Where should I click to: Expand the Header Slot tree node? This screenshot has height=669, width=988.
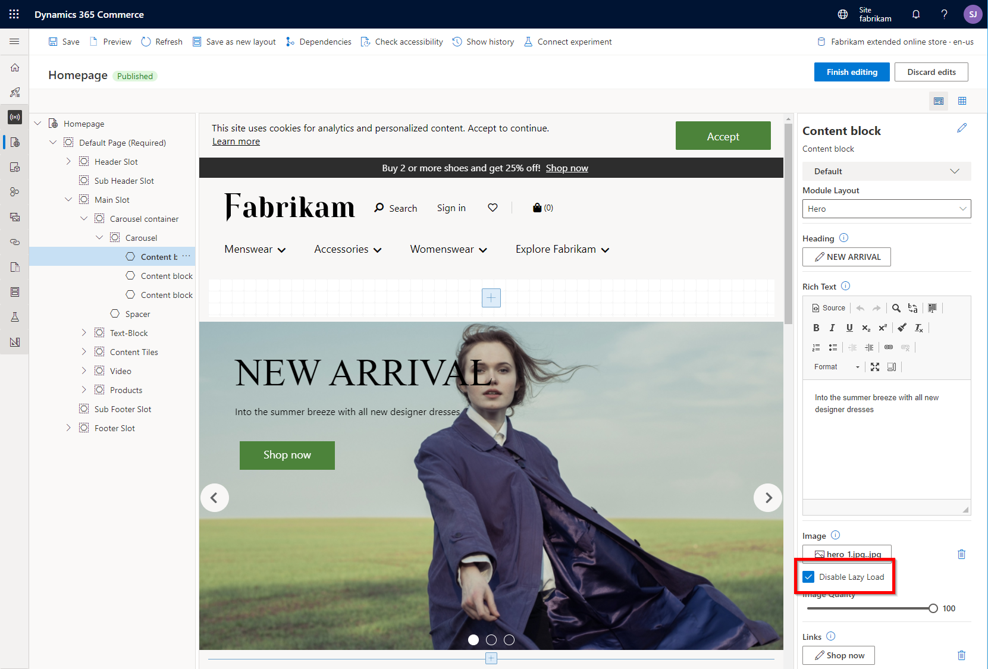tap(68, 161)
